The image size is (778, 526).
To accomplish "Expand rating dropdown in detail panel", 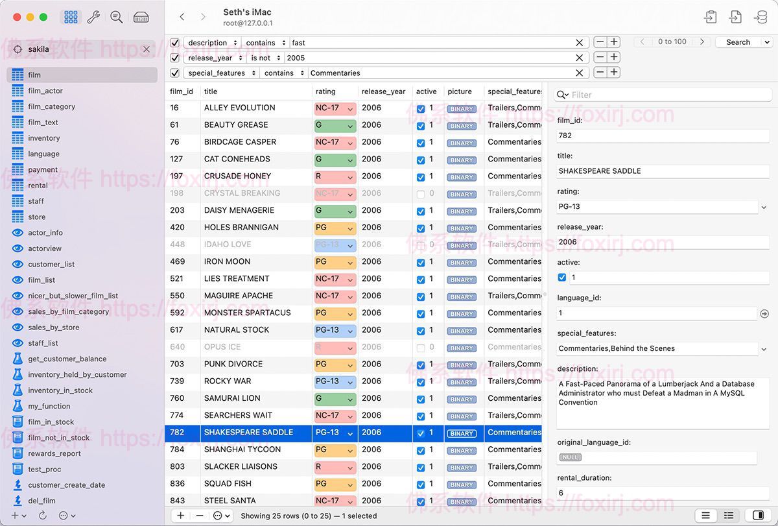I will [x=764, y=208].
